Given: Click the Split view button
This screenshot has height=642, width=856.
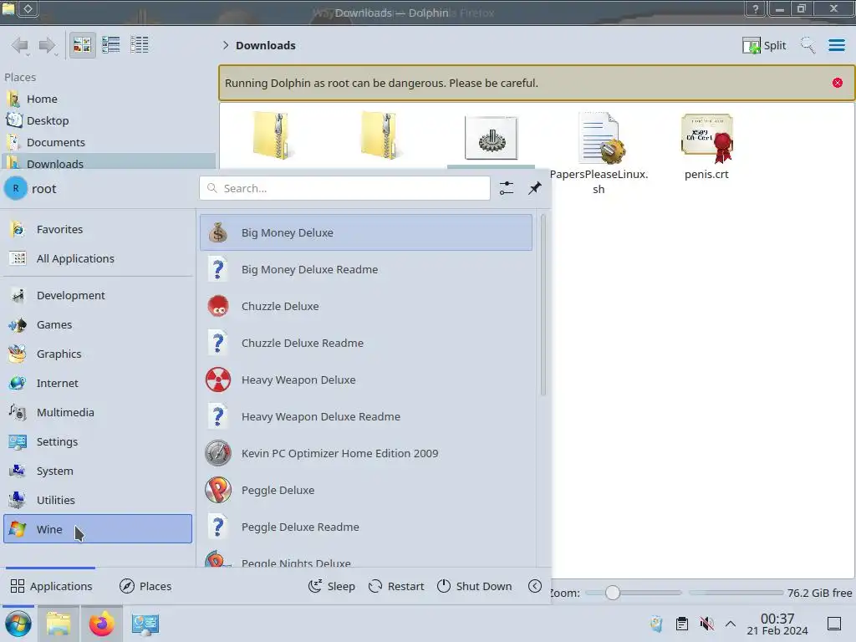Looking at the screenshot, I should click(x=764, y=45).
